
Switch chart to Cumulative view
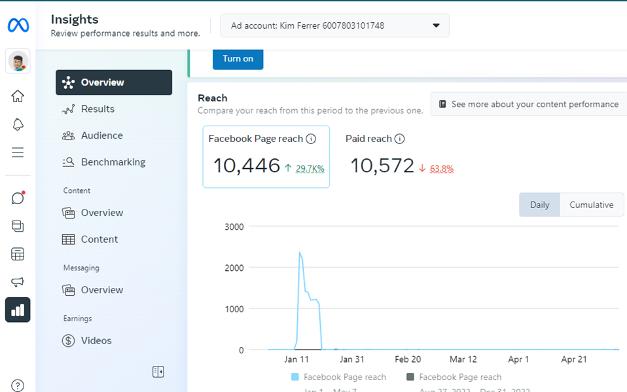[592, 205]
